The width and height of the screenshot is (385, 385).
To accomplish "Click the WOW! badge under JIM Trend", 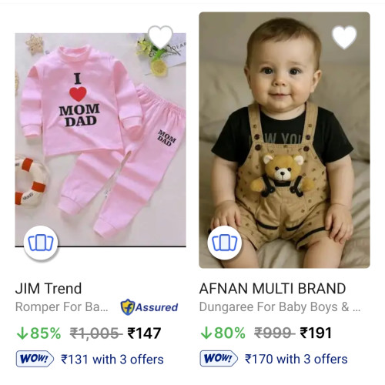I will tap(35, 359).
